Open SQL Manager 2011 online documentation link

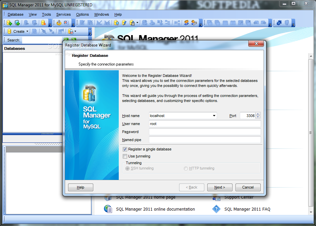[x=155, y=209]
